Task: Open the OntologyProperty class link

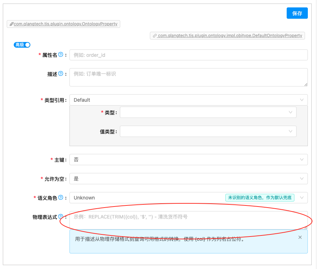Action: point(66,24)
